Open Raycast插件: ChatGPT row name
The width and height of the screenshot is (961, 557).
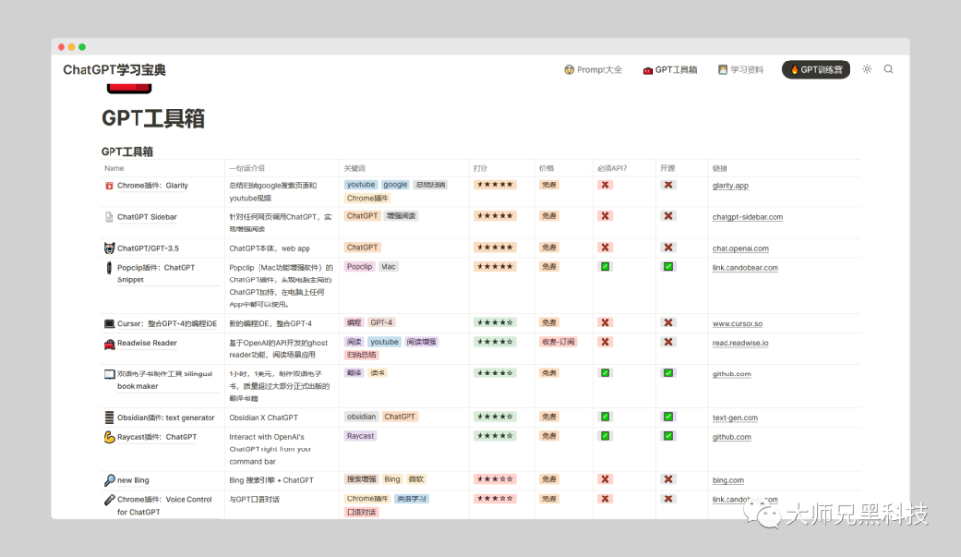pyautogui.click(x=157, y=438)
